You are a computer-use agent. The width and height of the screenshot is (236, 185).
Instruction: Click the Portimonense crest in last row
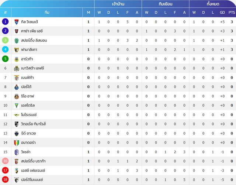[16, 180]
